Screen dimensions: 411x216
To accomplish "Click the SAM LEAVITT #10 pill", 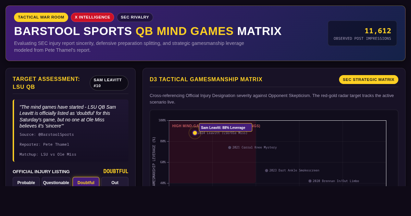I will coord(109,83).
